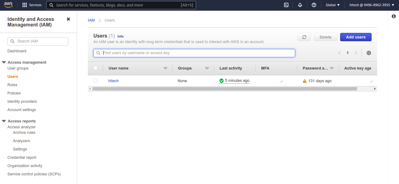The height and width of the screenshot is (184, 399).
Task: Open Policies in the sidebar
Action: (x=14, y=93)
